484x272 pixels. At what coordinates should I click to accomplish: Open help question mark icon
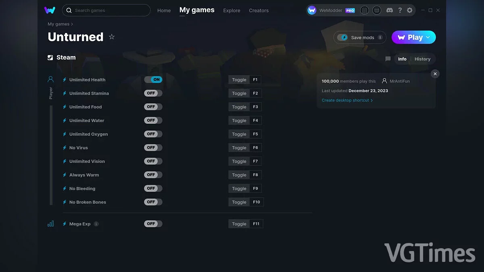click(x=400, y=10)
